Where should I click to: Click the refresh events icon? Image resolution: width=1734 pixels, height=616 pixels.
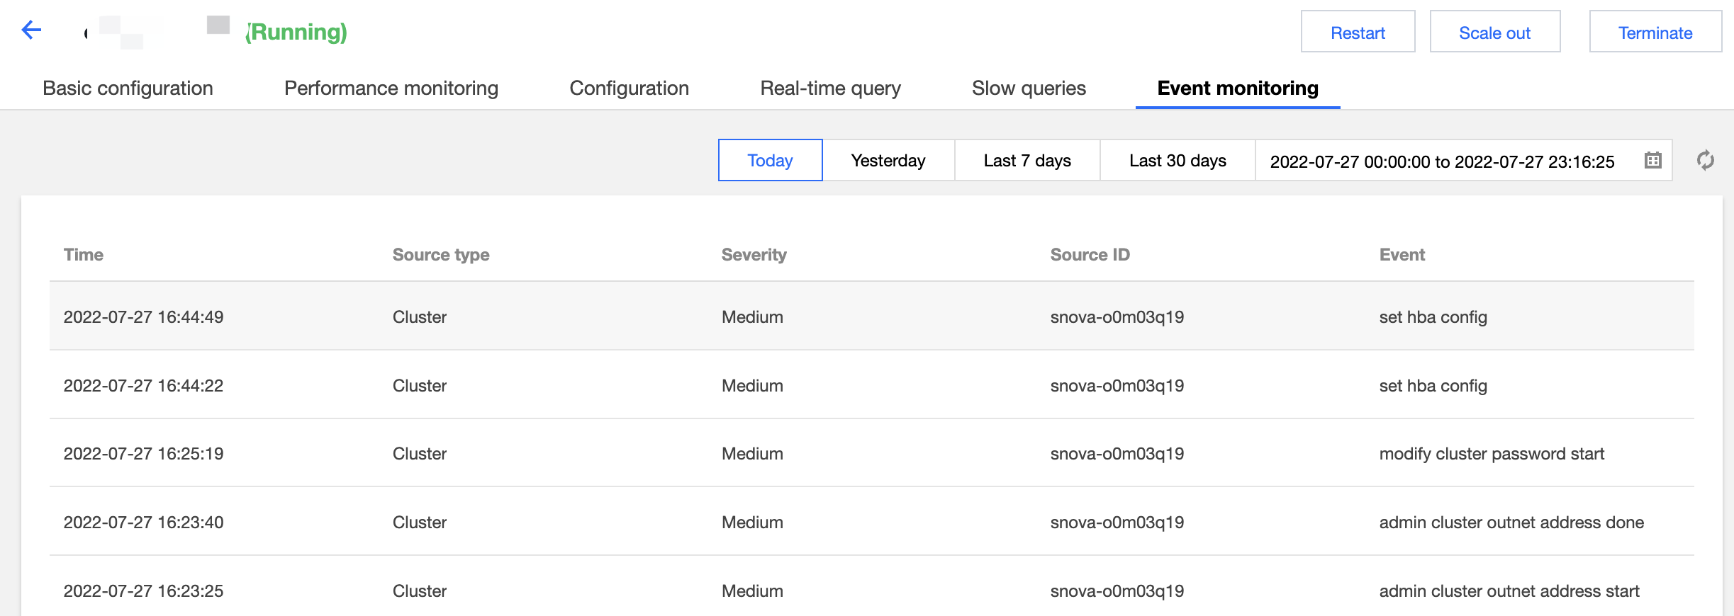pyautogui.click(x=1705, y=160)
